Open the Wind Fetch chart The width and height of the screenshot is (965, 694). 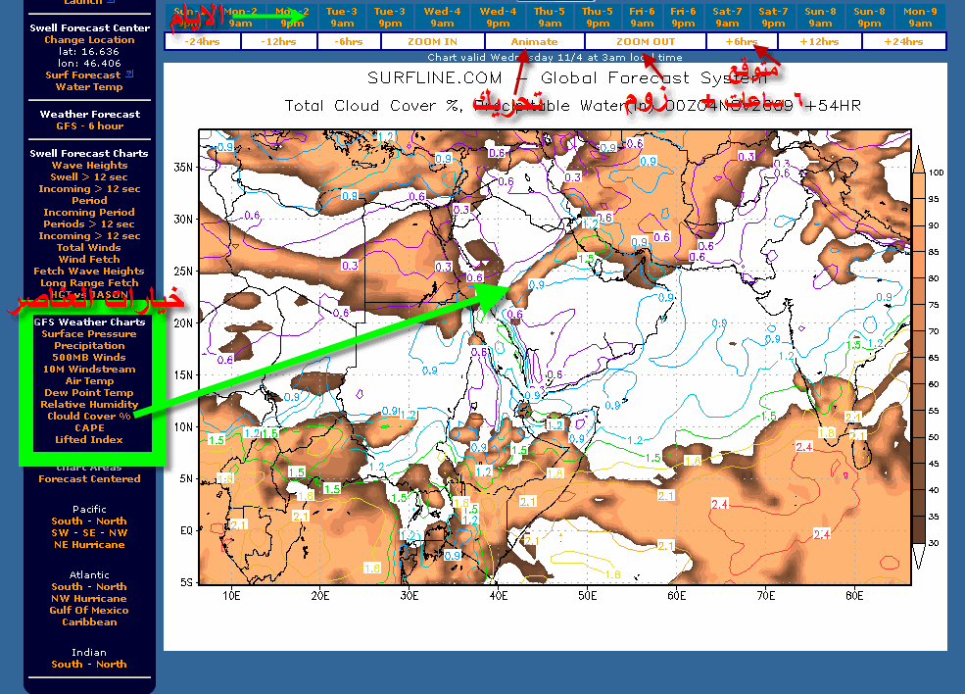pyautogui.click(x=89, y=259)
